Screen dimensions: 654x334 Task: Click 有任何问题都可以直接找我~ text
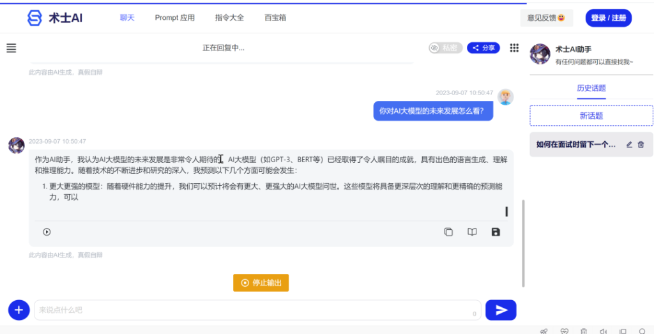pyautogui.click(x=595, y=62)
